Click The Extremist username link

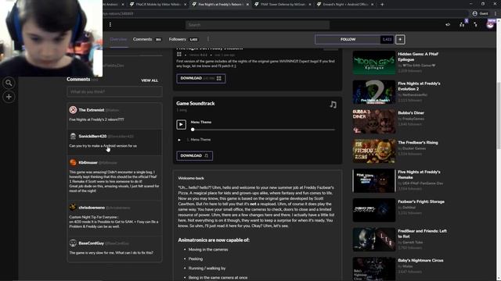pos(92,110)
